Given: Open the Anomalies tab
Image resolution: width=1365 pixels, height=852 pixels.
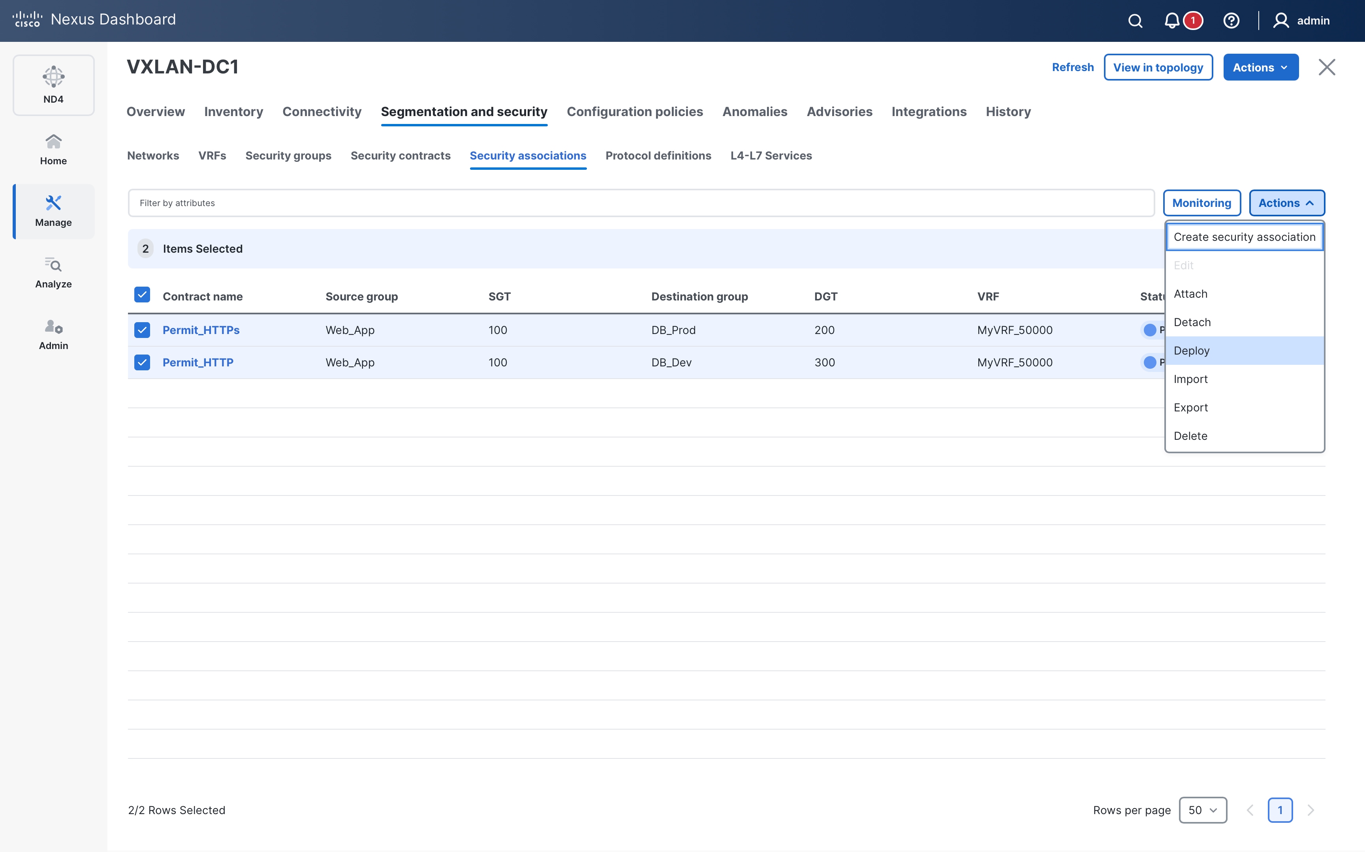Looking at the screenshot, I should coord(755,112).
